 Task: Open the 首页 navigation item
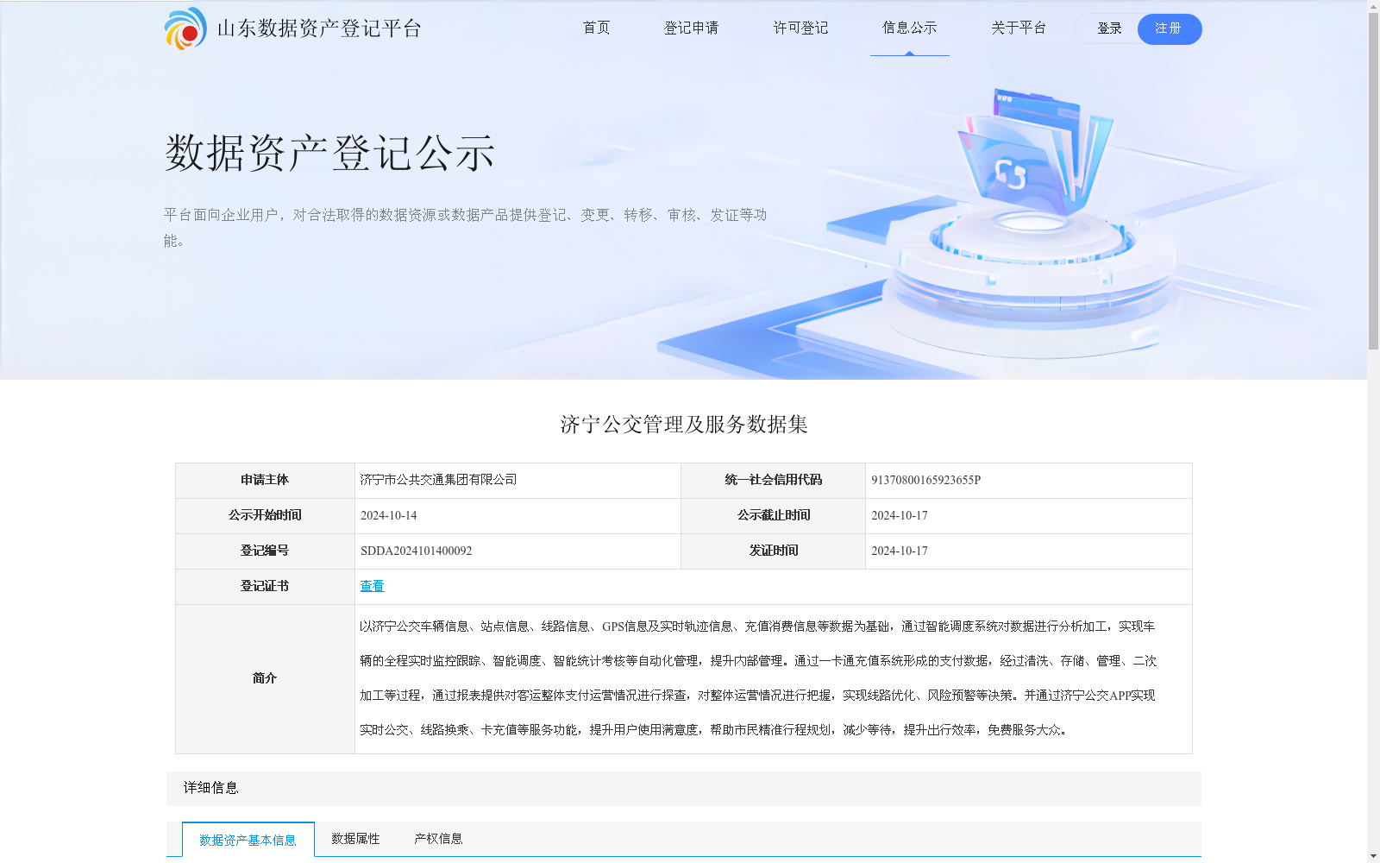pyautogui.click(x=596, y=28)
